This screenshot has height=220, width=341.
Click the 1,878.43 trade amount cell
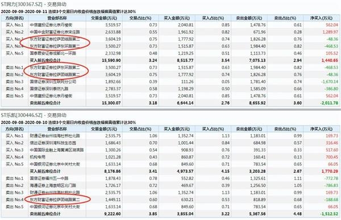[x=113, y=179]
